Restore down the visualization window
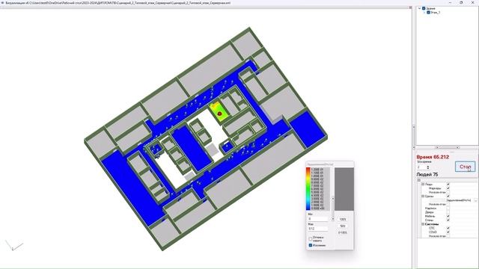The image size is (479, 269). [x=461, y=2]
